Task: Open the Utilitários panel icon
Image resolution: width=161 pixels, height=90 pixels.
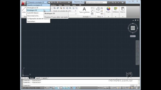Action: 115,10
